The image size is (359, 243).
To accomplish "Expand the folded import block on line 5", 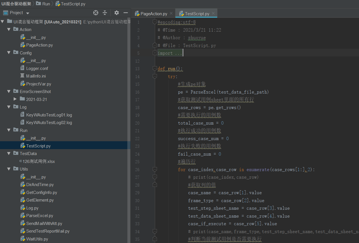I will point(155,53).
